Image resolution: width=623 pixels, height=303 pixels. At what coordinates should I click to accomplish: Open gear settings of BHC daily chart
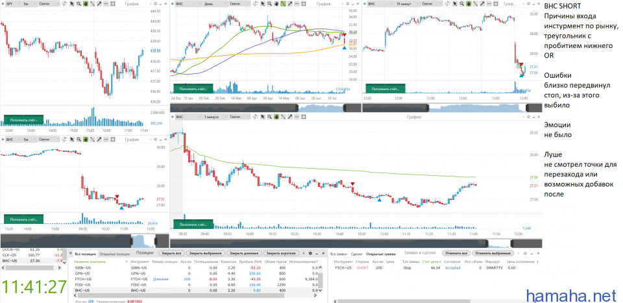click(x=347, y=4)
